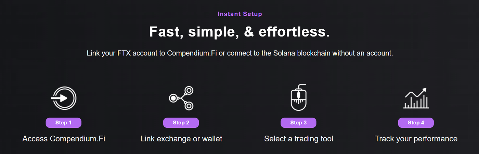
Task: Open Link exchange or wallet text
Action: pos(181,139)
